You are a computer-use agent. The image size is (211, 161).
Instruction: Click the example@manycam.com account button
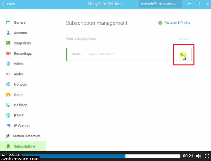coord(160,4)
